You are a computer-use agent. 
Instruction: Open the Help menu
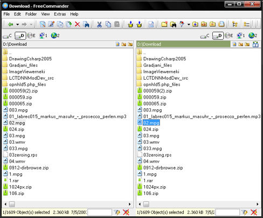(x=74, y=14)
